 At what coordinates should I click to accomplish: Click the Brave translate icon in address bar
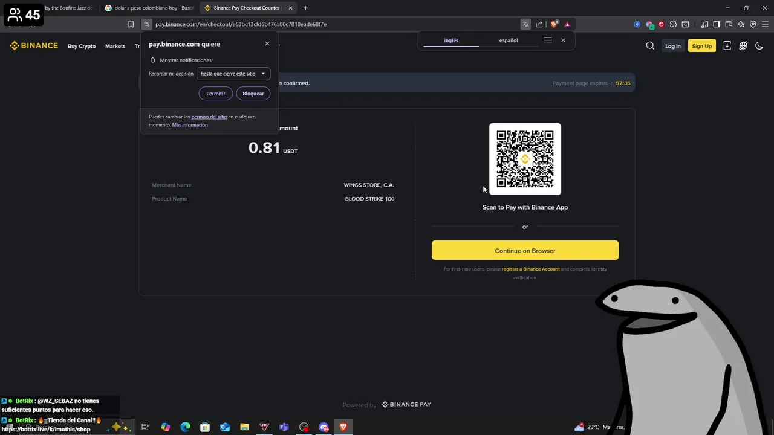(x=525, y=24)
